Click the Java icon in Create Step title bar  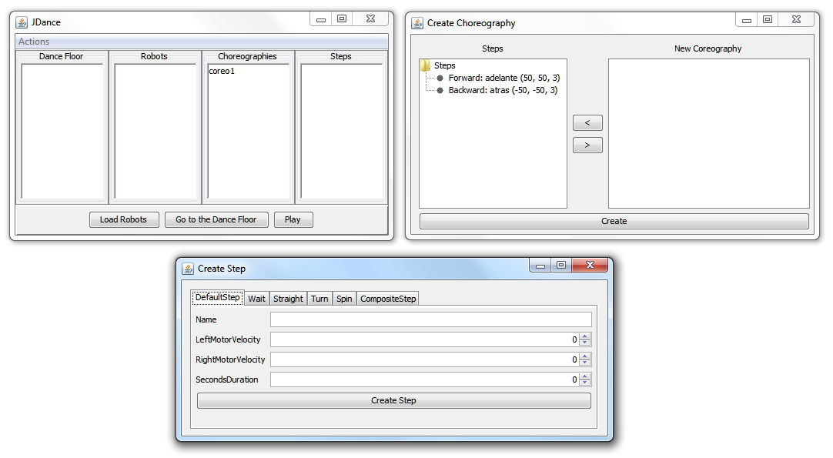(x=188, y=269)
